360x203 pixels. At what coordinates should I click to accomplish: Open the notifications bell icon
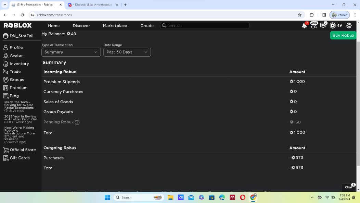click(x=304, y=26)
